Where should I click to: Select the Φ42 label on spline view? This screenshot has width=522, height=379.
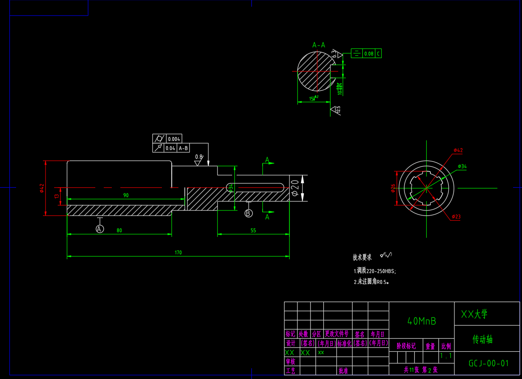click(458, 150)
